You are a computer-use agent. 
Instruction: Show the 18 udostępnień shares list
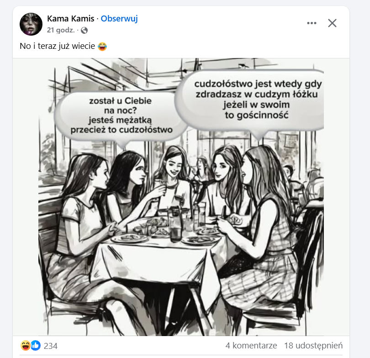tap(313, 346)
